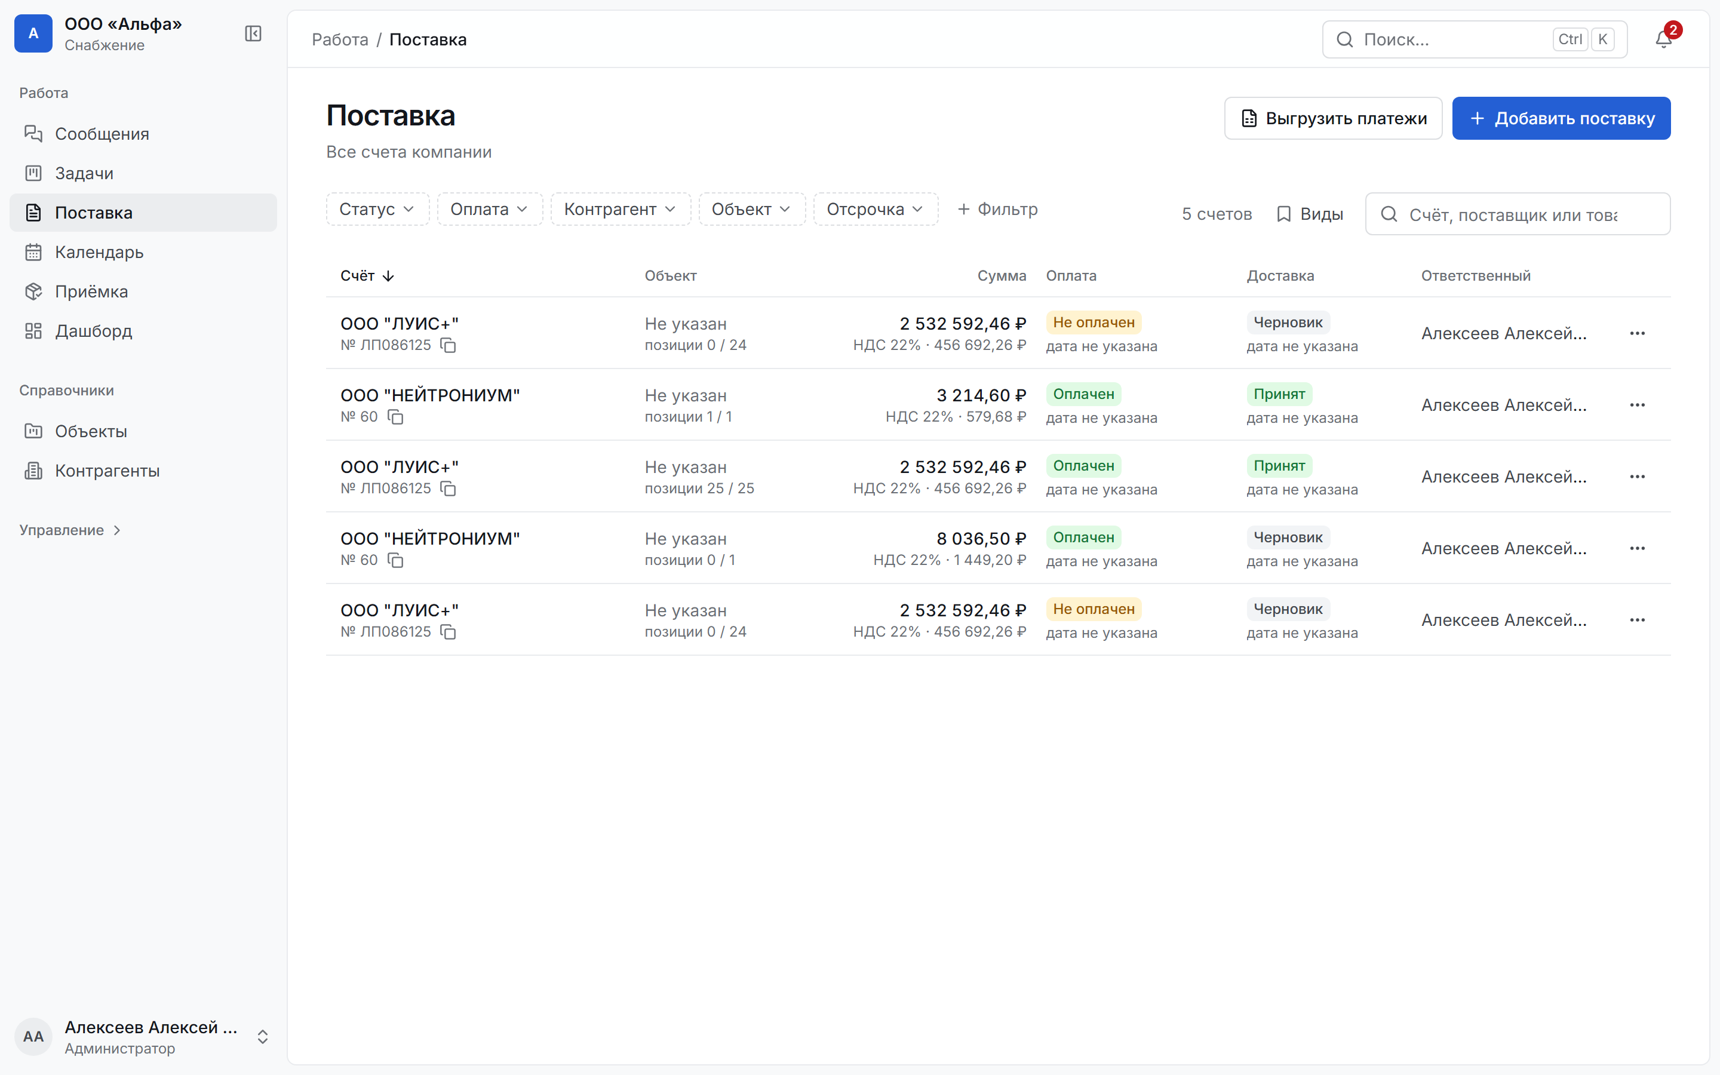Screen dimensions: 1720x1075
Task: Select Поставка in sidebar
Action: 143,213
